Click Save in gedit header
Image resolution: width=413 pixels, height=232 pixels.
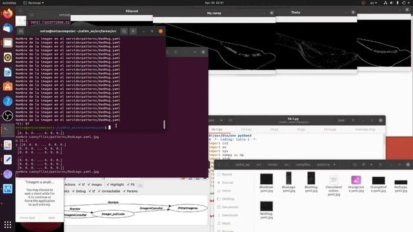(341, 121)
